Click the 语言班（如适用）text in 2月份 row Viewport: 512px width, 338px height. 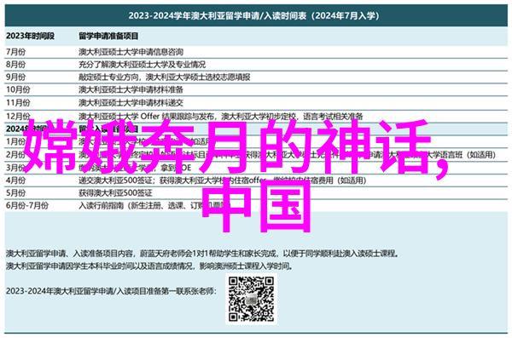point(468,155)
